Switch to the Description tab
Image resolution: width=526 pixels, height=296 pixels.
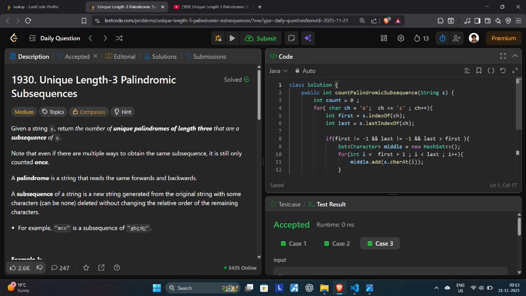[x=29, y=57]
